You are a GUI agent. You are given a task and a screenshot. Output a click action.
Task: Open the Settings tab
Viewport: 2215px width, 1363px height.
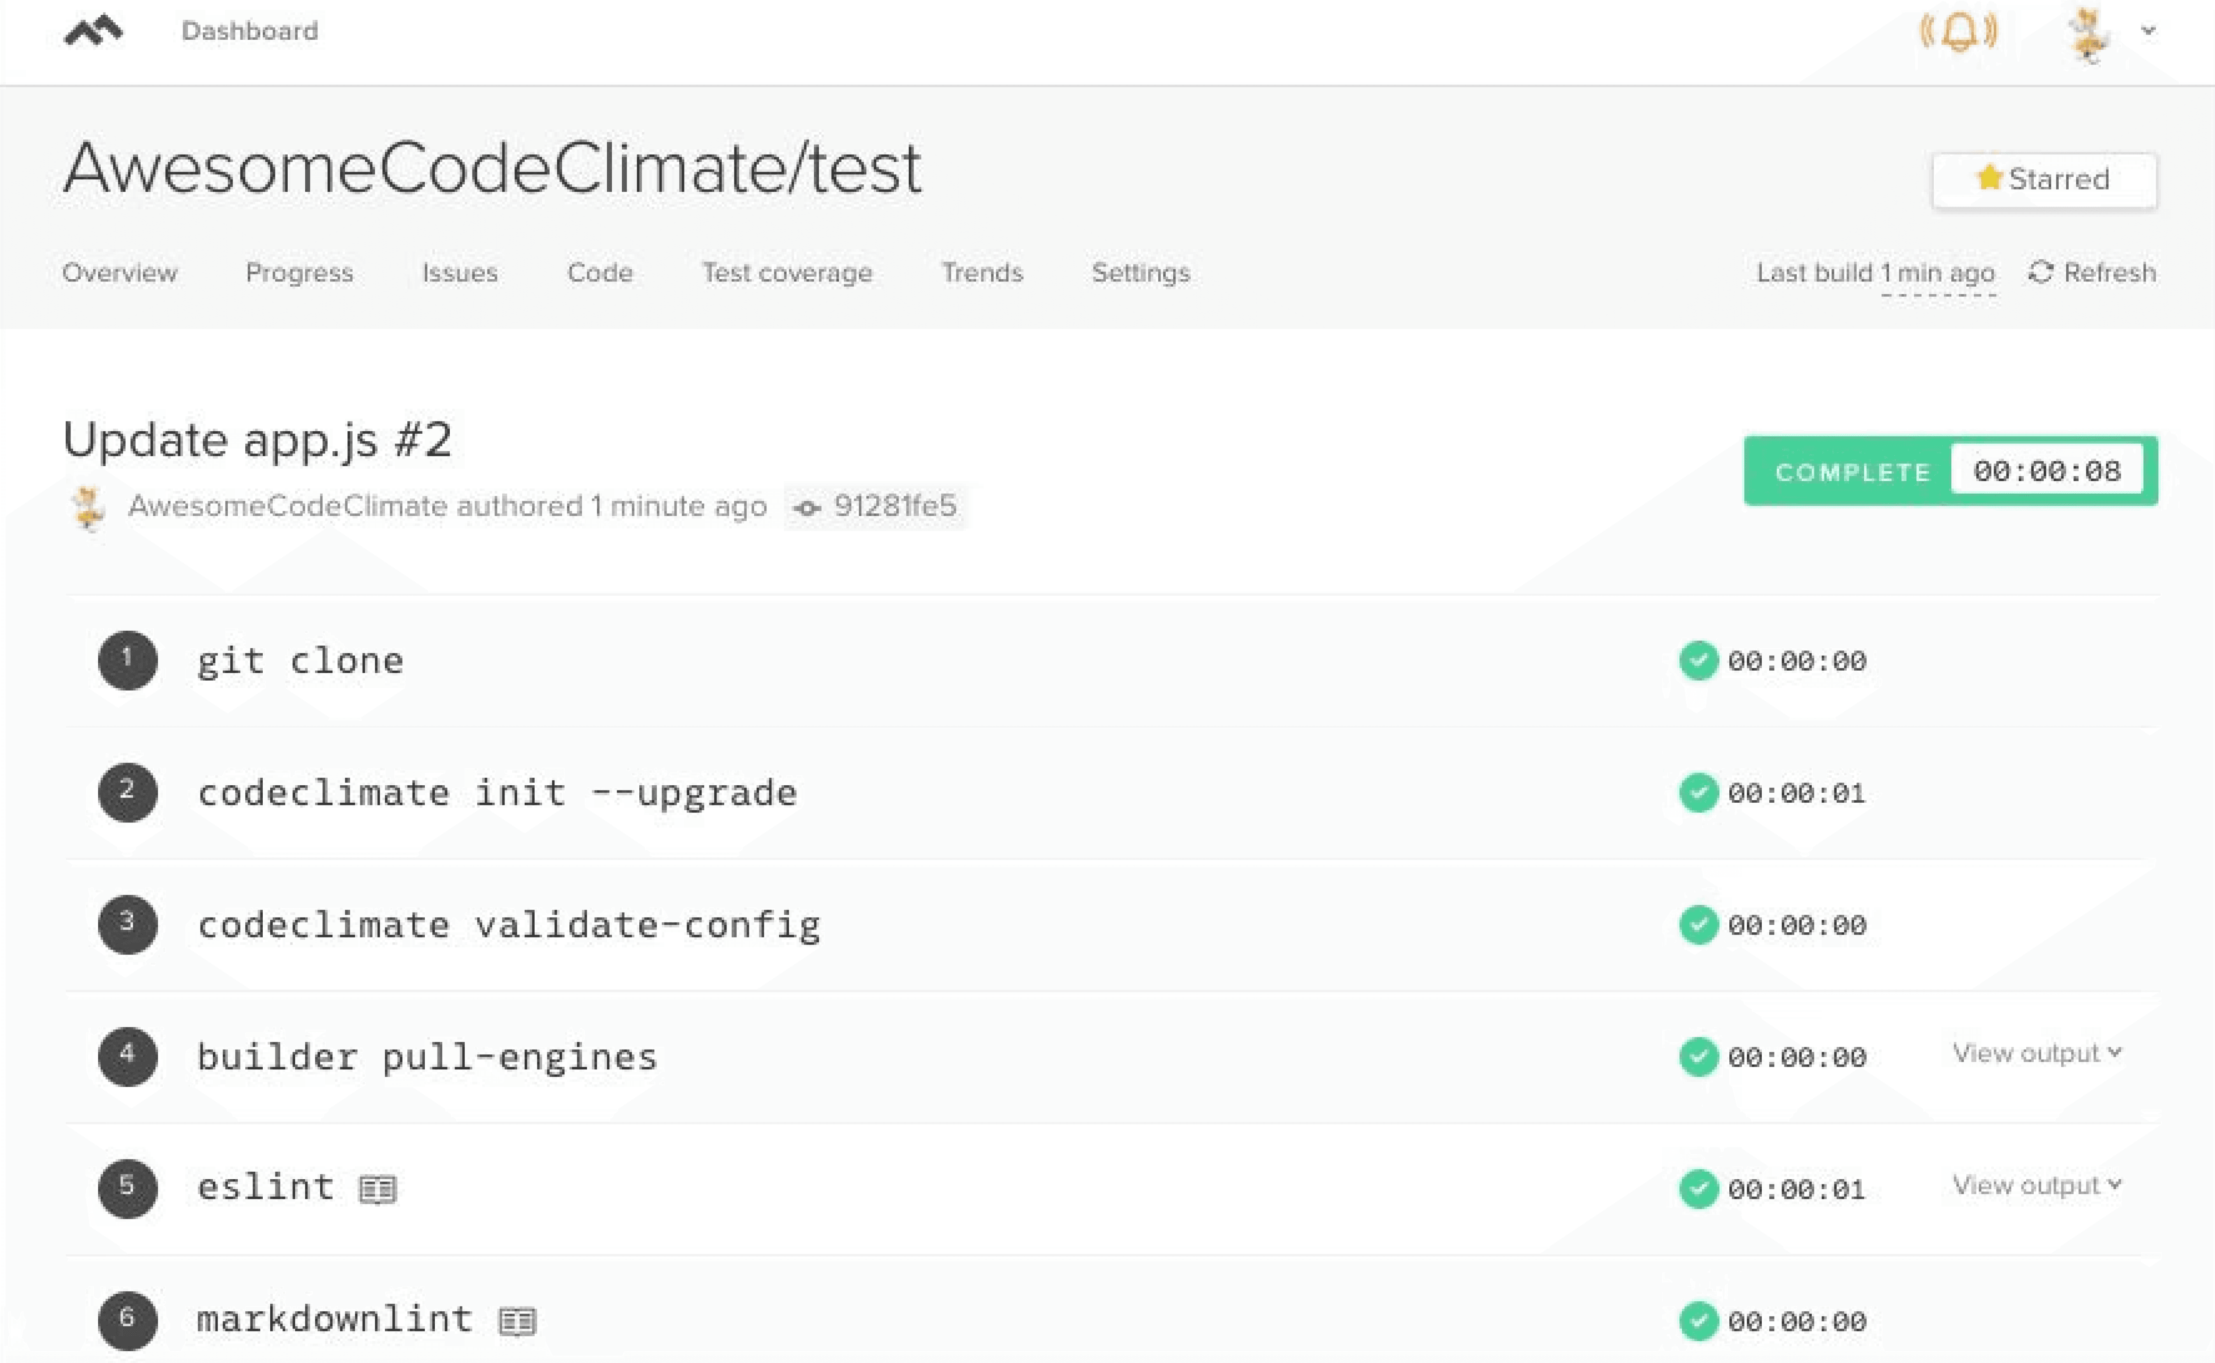tap(1141, 272)
